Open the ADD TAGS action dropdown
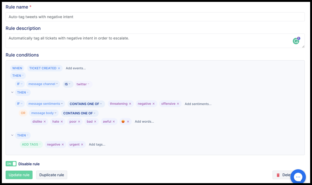Viewport: 312px width, 185px height. click(x=31, y=144)
